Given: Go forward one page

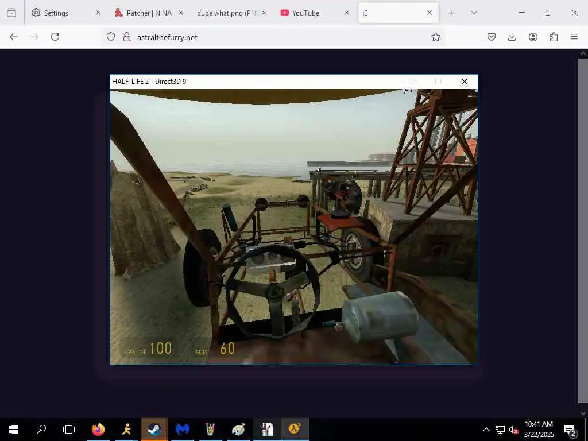Looking at the screenshot, I should coord(34,37).
